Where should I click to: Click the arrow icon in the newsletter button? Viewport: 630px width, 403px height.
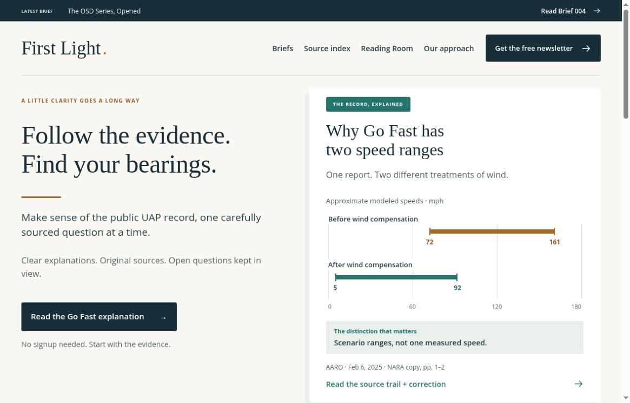click(586, 49)
